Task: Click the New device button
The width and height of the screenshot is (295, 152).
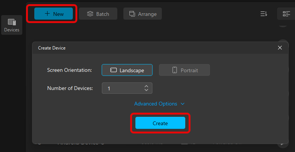Action: [x=54, y=14]
